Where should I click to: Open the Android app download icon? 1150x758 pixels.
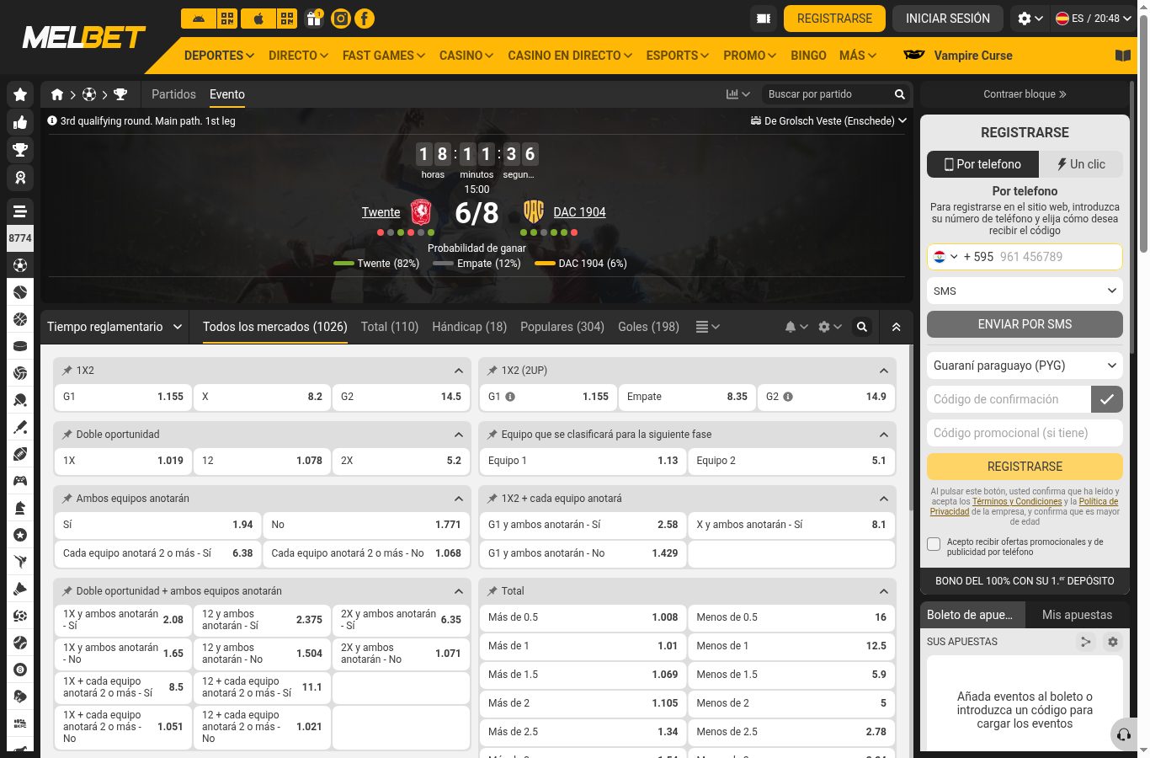tap(198, 19)
